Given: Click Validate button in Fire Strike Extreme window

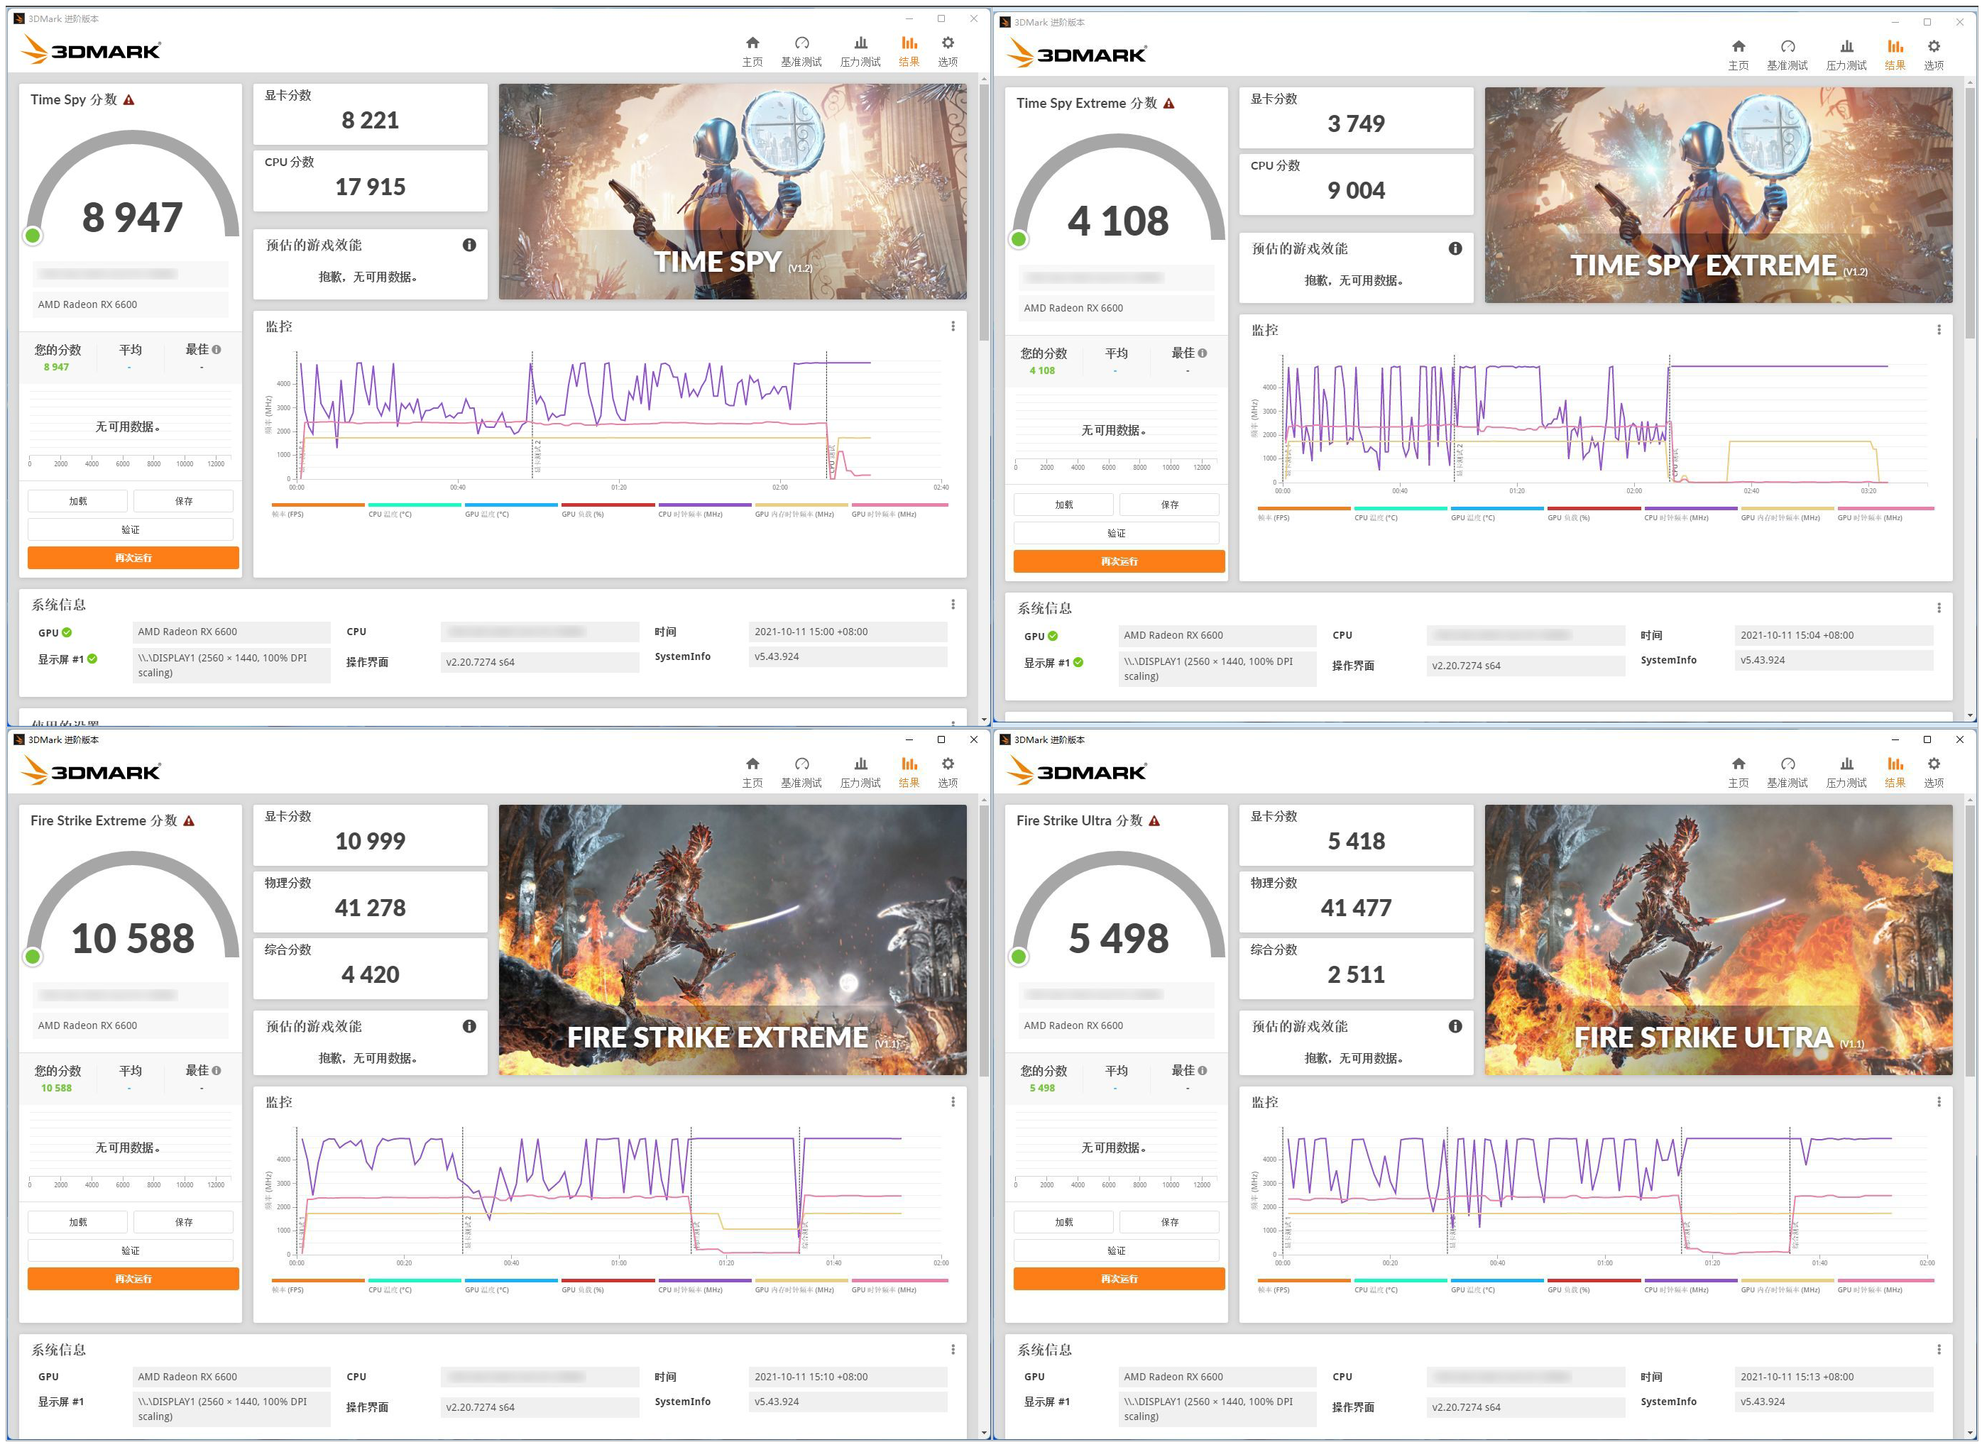Looking at the screenshot, I should pyautogui.click(x=131, y=1251).
